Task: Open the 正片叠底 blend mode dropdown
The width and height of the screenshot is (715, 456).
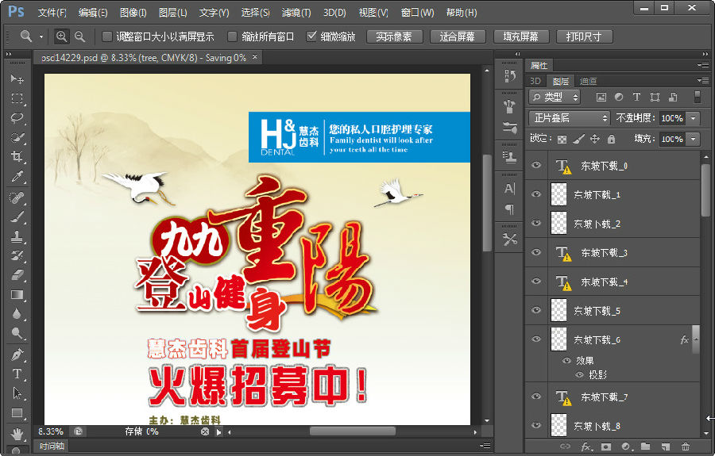Action: click(569, 118)
